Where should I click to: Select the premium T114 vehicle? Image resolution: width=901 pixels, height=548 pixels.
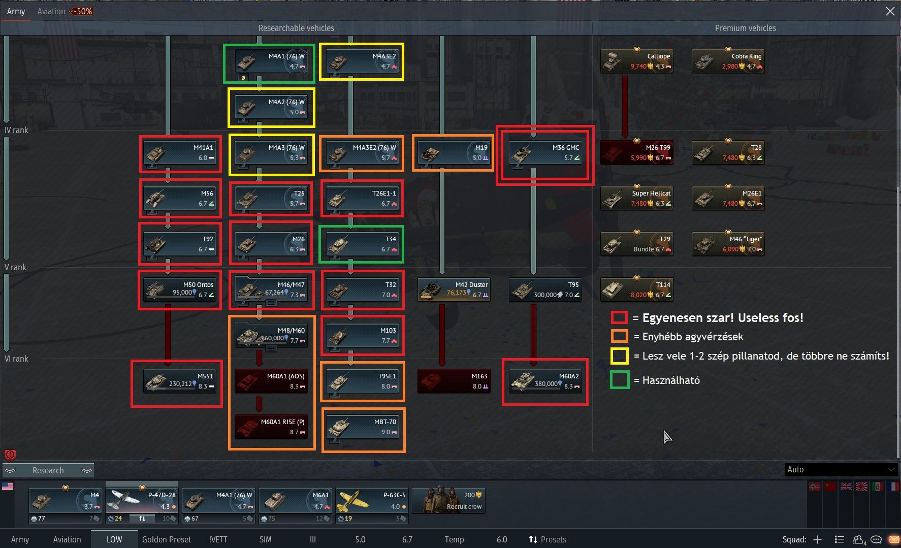tap(637, 290)
